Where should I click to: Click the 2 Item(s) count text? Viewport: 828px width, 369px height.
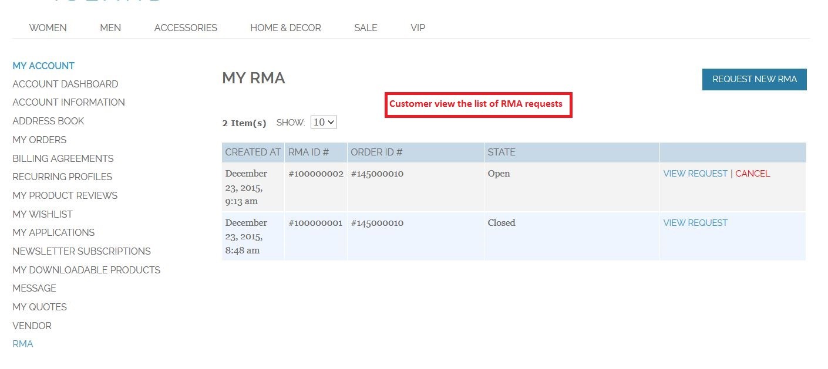coord(244,123)
